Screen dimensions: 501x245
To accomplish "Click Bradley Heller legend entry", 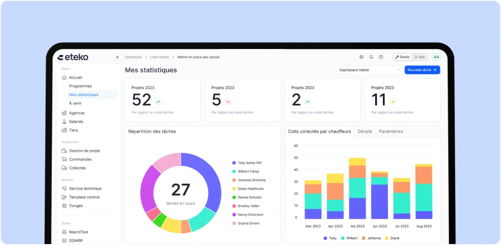I will click(246, 206).
